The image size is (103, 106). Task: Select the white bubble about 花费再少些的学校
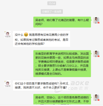click(41, 39)
